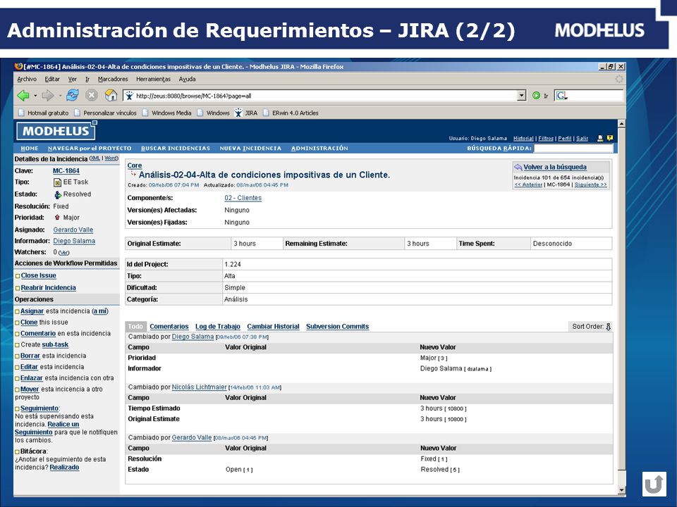
Task: Open the Back button history dropdown arrow
Action: coord(35,96)
